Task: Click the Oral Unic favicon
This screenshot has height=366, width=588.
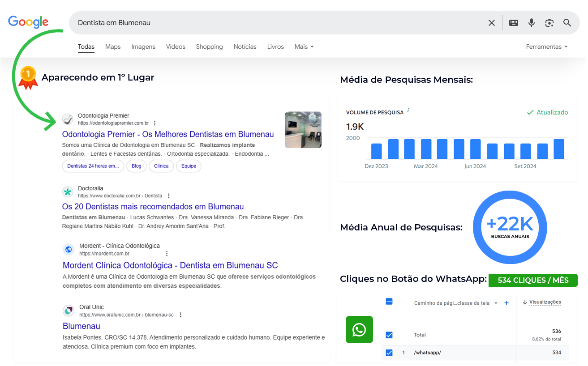Action: [69, 311]
